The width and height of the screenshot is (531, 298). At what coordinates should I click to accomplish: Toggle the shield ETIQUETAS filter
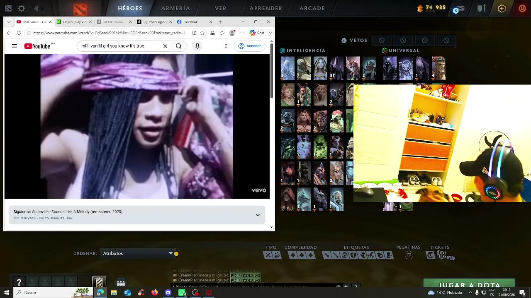click(353, 255)
